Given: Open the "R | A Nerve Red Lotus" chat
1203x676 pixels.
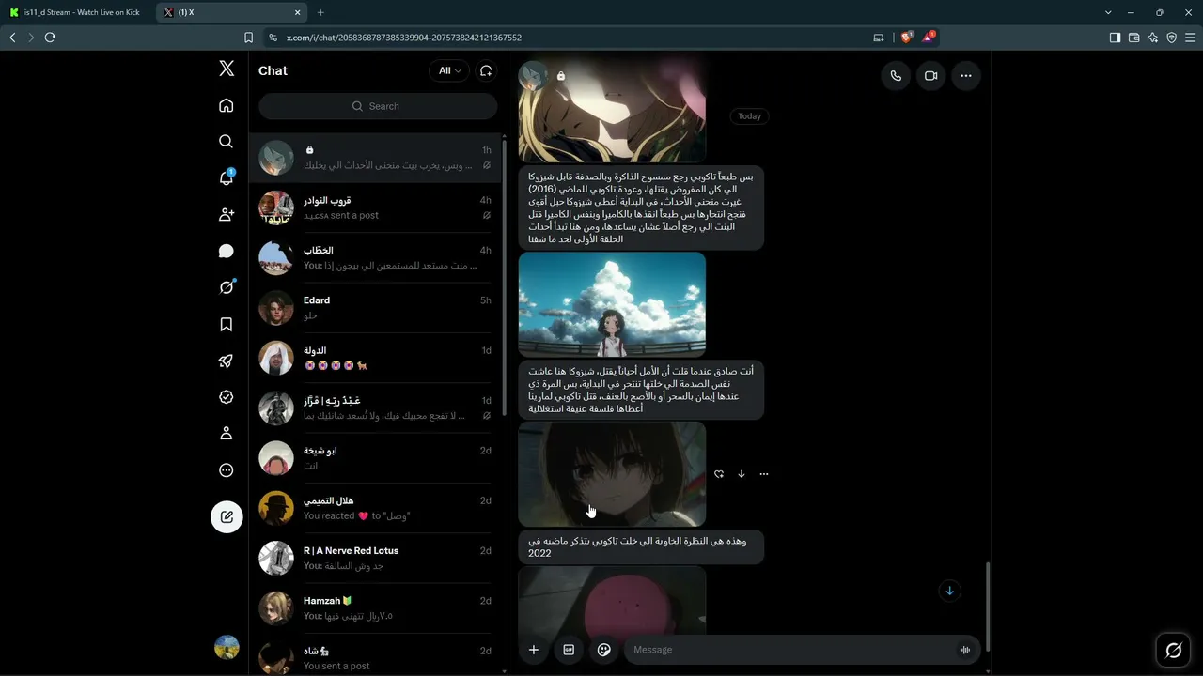Looking at the screenshot, I should click(377, 559).
